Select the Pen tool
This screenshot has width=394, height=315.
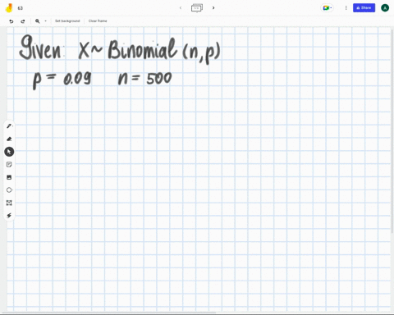click(x=9, y=126)
